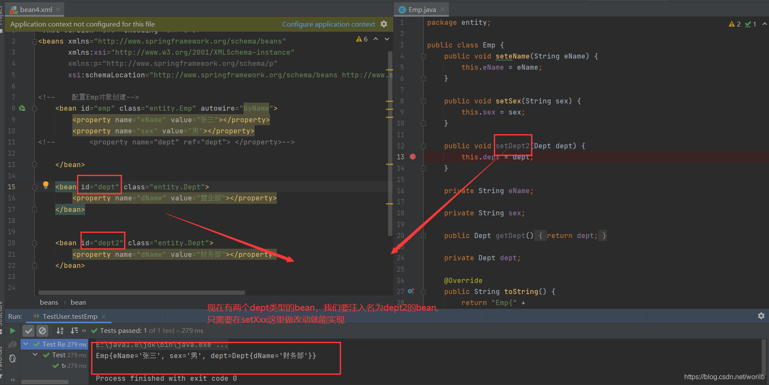Viewport: 769px width, 385px height.
Task: Use horizontal scrollbar of bean4.xml editor
Action: click(141, 293)
